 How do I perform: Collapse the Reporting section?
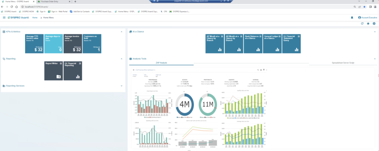tap(121, 59)
